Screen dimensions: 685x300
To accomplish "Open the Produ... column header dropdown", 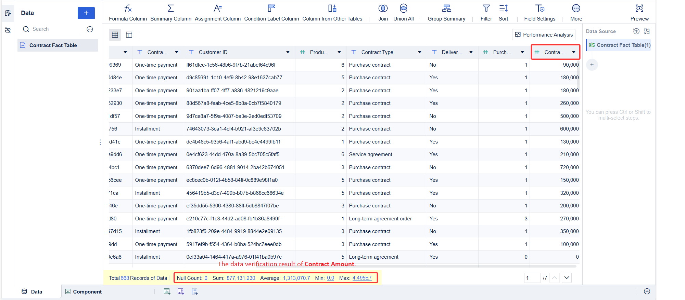I will [339, 52].
